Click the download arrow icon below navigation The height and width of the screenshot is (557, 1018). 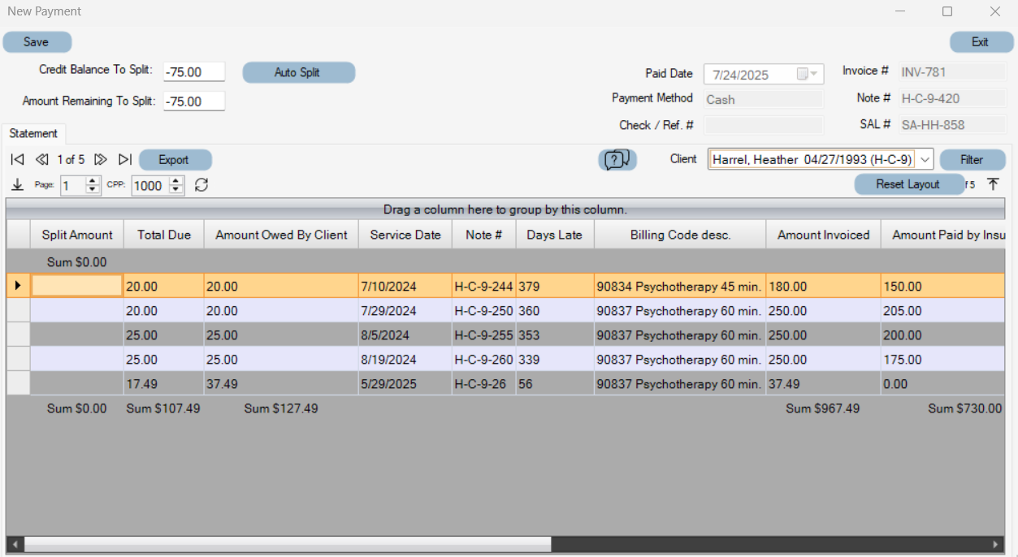pos(17,185)
